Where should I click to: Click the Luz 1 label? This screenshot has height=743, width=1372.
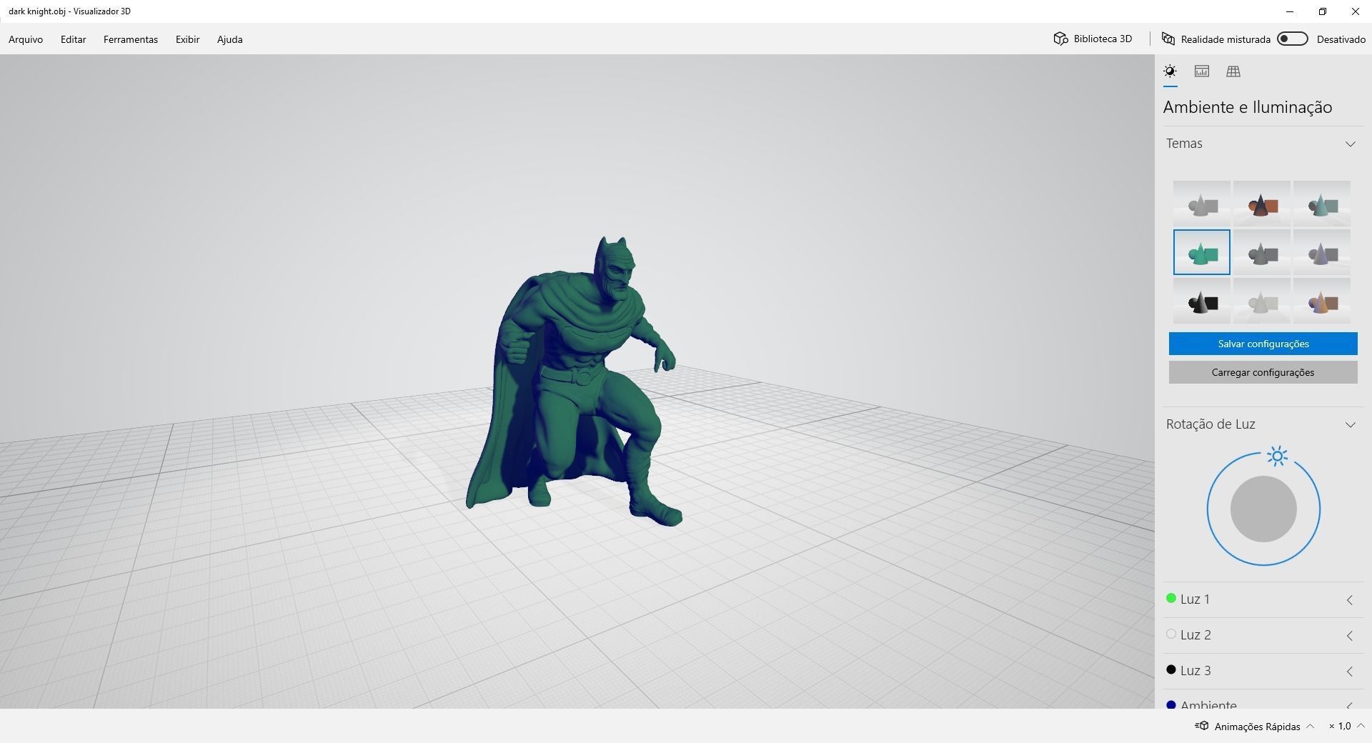tap(1195, 599)
